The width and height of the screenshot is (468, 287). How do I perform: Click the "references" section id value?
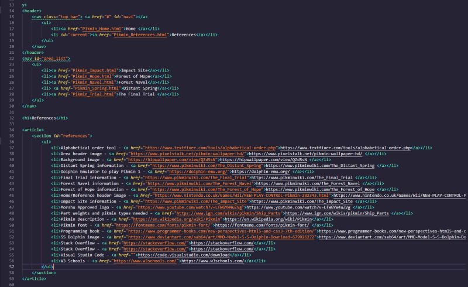75,136
